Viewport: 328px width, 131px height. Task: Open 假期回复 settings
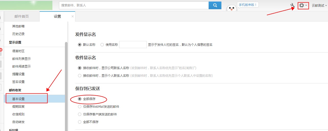(x=18, y=107)
